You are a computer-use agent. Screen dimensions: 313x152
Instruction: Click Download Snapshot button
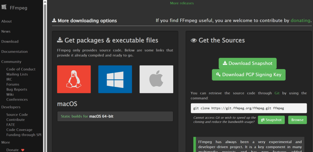click(248, 64)
